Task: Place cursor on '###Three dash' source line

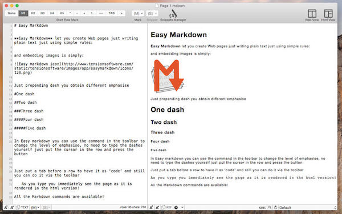Action: pyautogui.click(x=28, y=111)
